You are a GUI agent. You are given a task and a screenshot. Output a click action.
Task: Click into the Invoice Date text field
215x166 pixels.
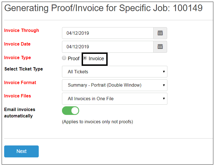coord(108,47)
